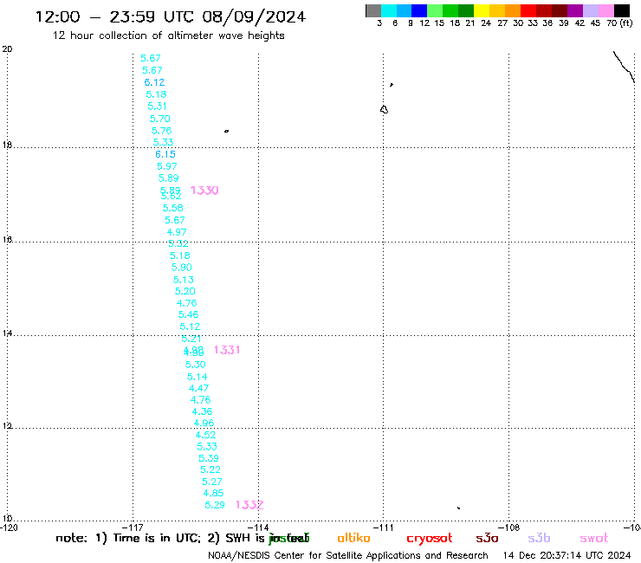The height and width of the screenshot is (563, 641).
Task: Click the 5.20 wave height reading
Action: (x=185, y=291)
